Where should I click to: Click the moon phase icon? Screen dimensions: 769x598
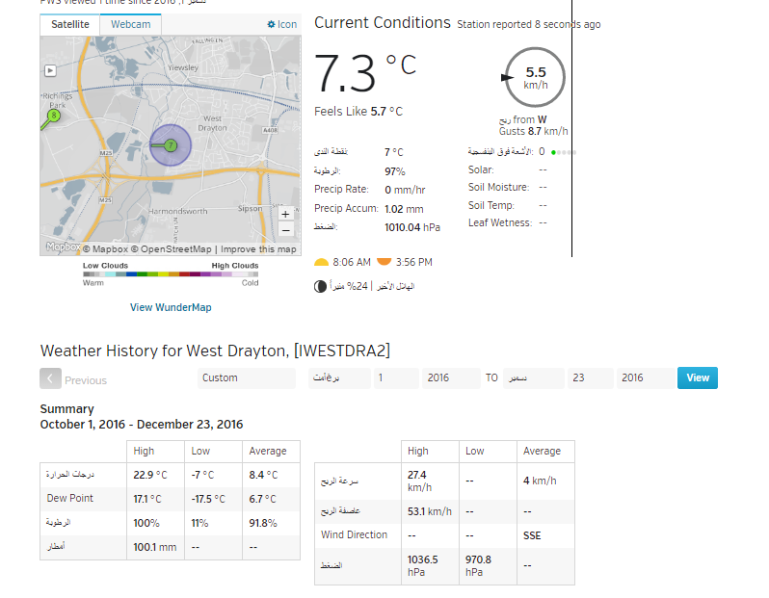point(320,286)
